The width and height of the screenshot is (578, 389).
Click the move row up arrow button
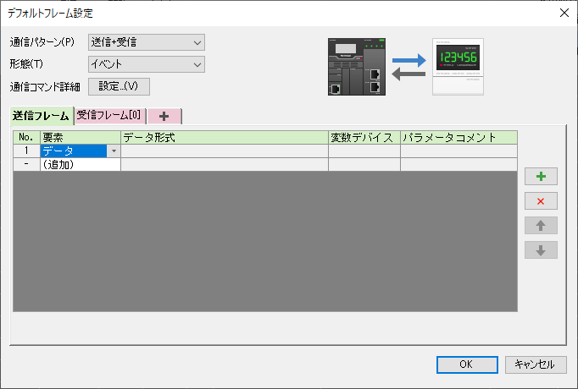click(x=541, y=226)
